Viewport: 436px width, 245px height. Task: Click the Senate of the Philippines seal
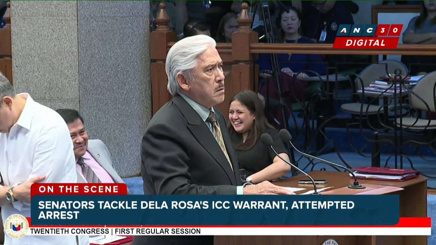pos(16,226)
